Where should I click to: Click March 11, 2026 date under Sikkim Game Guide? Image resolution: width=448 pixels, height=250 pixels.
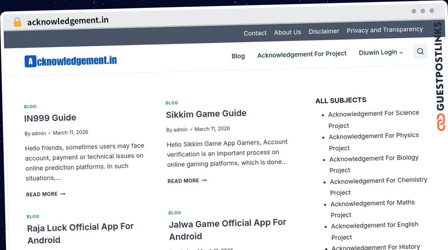point(212,129)
